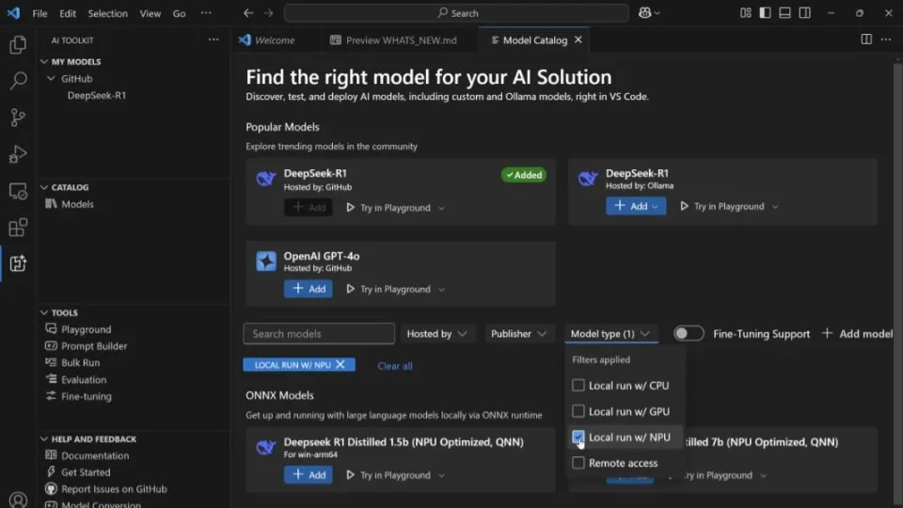Screen dimensions: 903x508
Task: Open the Hosted by dropdown
Action: (x=437, y=333)
